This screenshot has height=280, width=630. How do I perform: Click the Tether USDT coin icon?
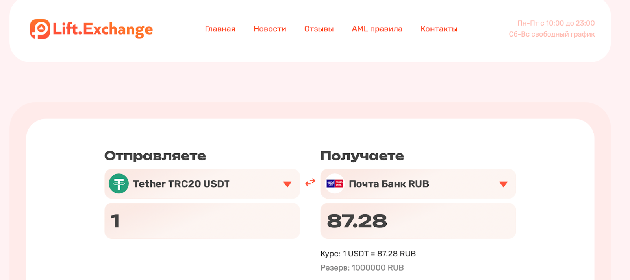(119, 184)
